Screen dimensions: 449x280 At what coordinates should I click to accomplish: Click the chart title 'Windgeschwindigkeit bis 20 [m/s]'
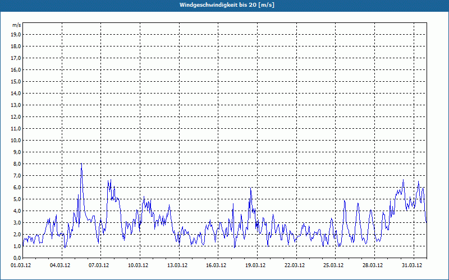[x=227, y=5]
